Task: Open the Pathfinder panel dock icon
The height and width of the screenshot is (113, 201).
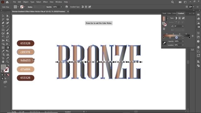Action: tap(198, 66)
